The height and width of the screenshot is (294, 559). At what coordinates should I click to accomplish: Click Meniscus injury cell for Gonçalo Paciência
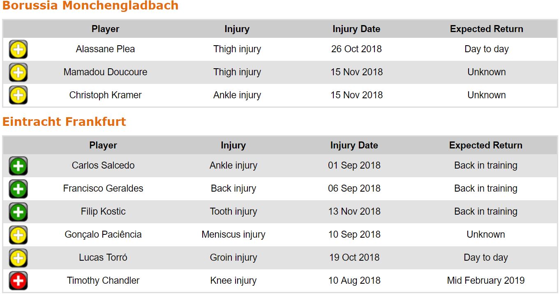[233, 235]
